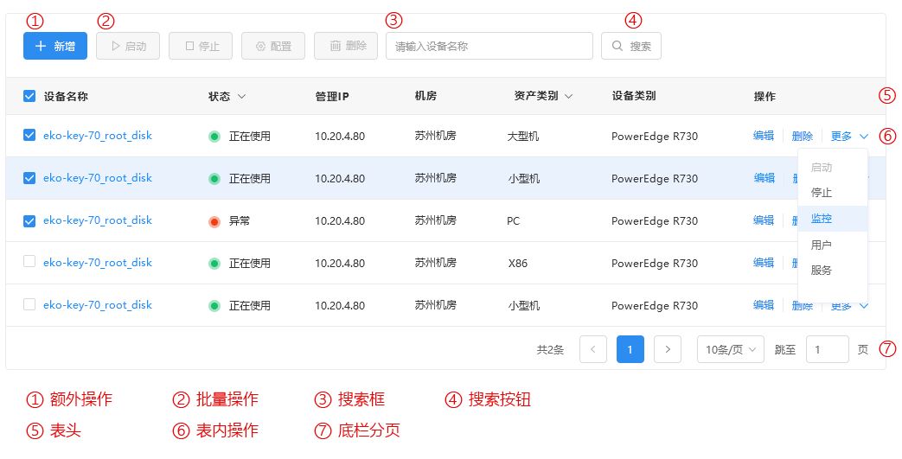Check the last row's unchecked checkbox
The image size is (902, 459).
(29, 304)
